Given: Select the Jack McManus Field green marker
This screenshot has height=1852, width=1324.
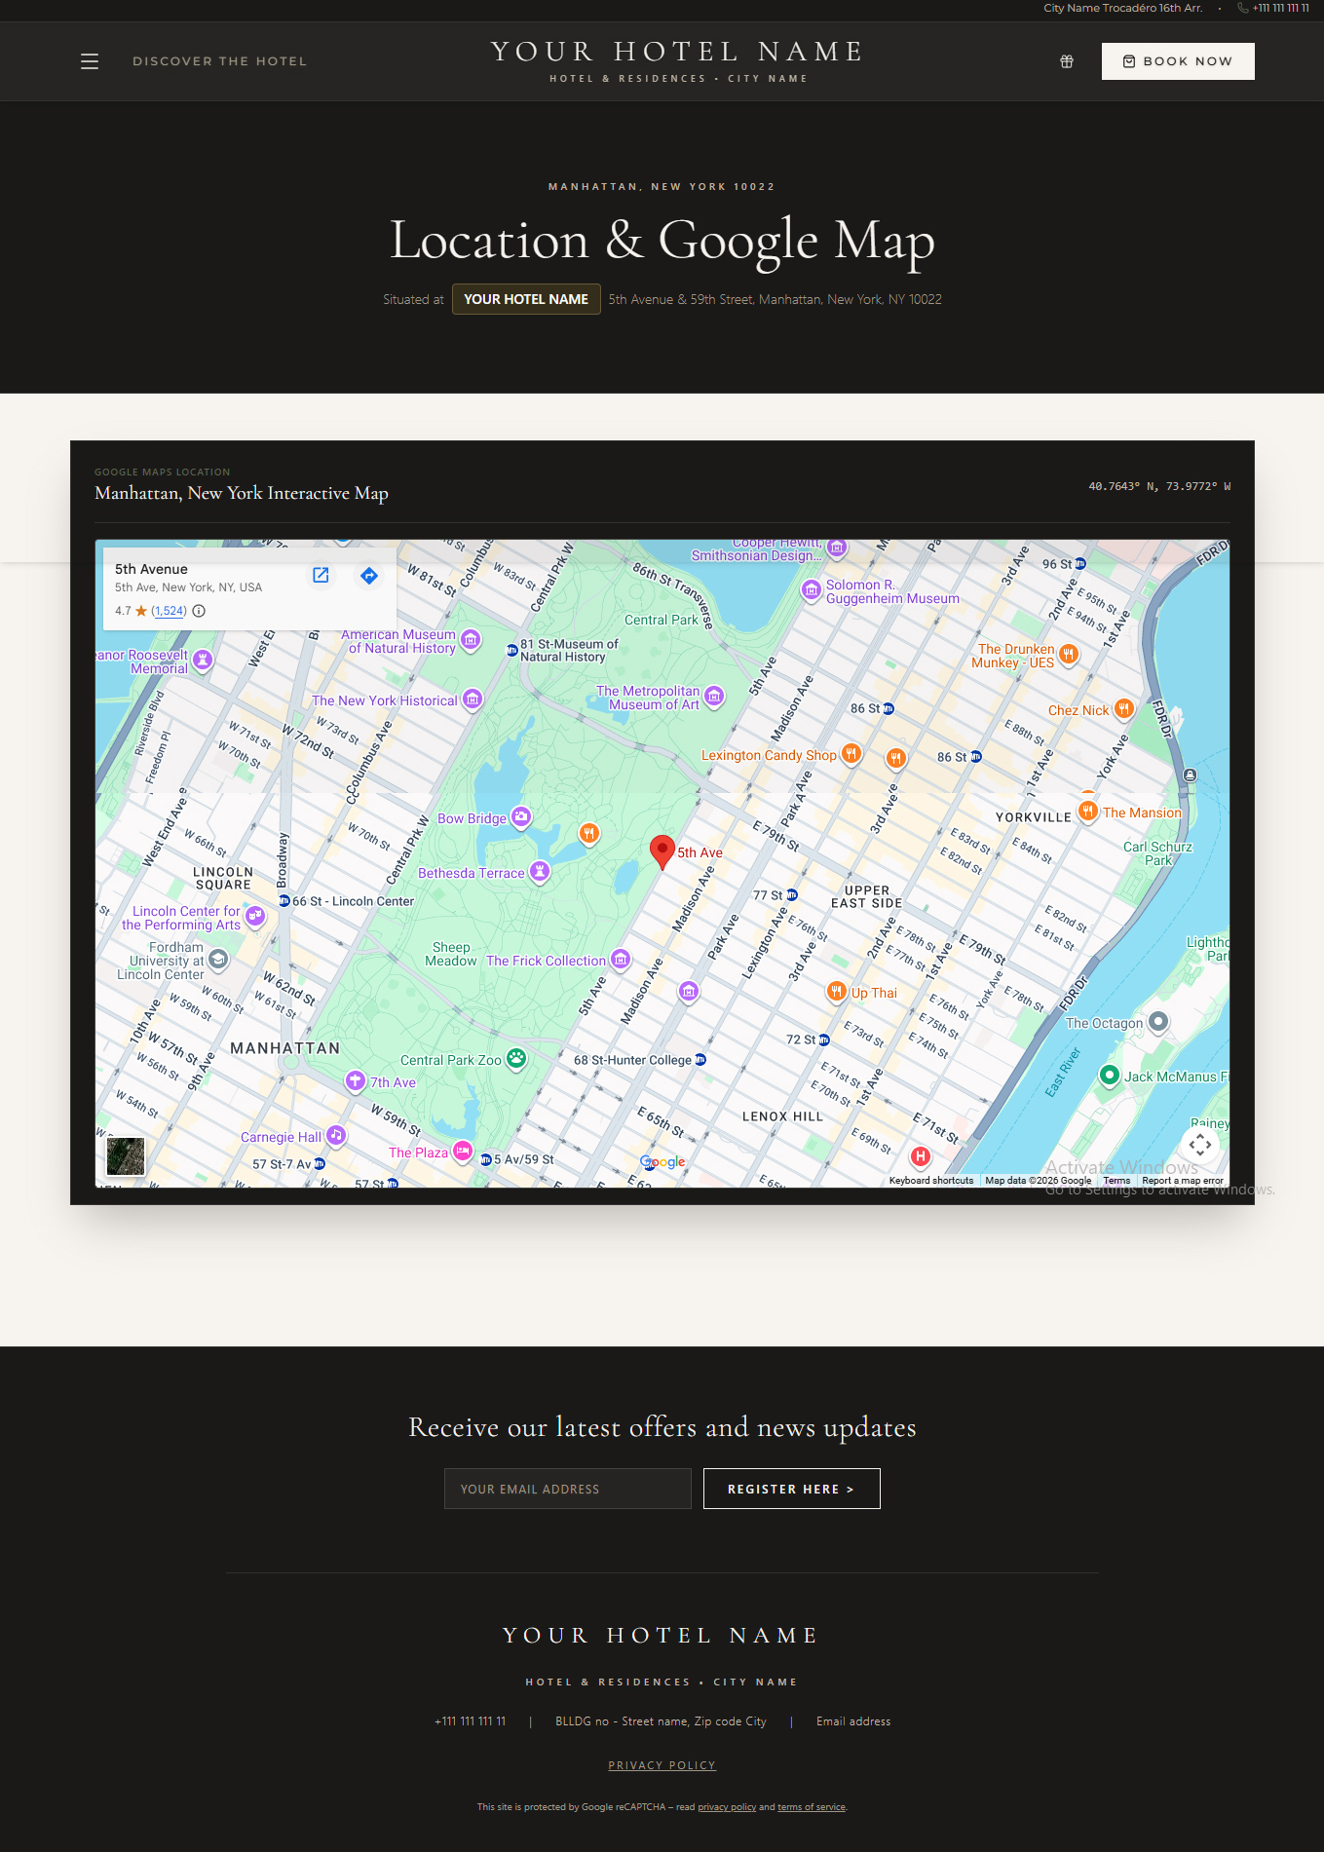Looking at the screenshot, I should tap(1109, 1075).
